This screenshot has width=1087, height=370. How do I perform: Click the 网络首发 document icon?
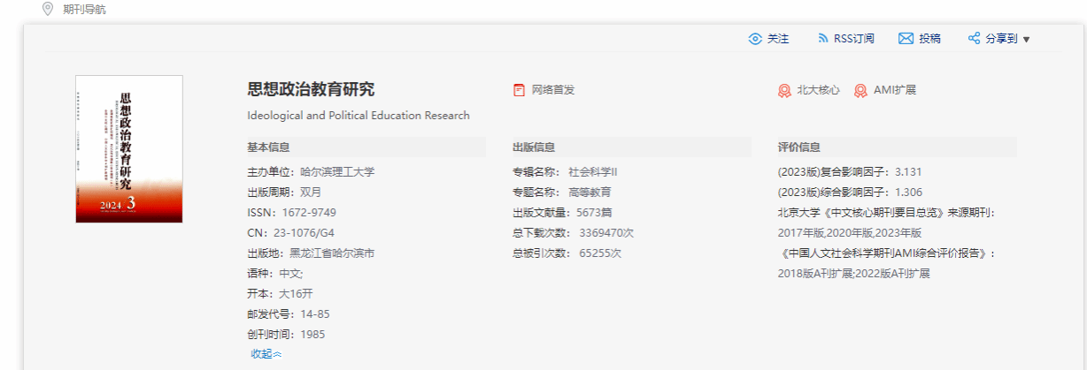pos(519,90)
